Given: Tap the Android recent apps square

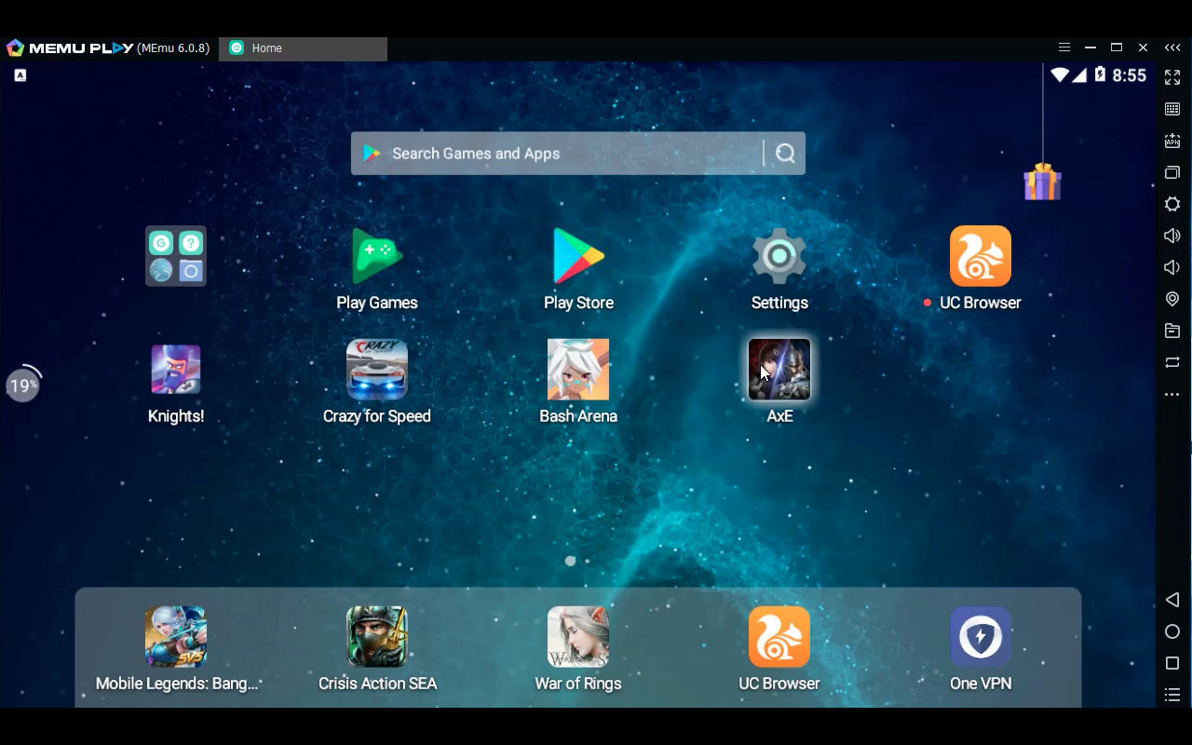Looking at the screenshot, I should coord(1172,663).
